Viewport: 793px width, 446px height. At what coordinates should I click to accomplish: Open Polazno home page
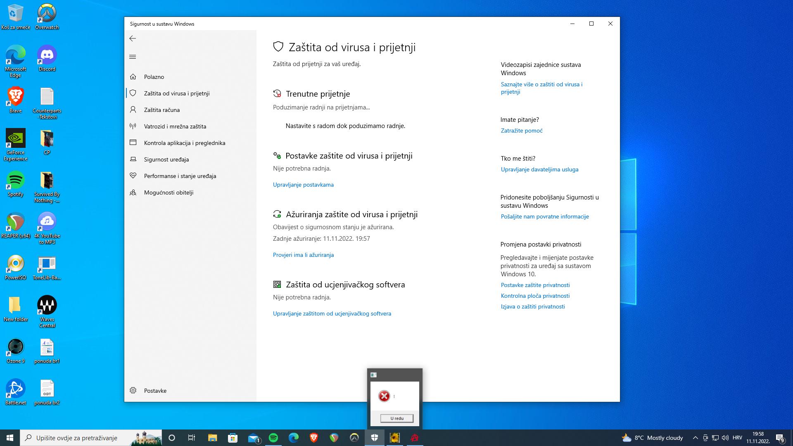[x=154, y=77]
